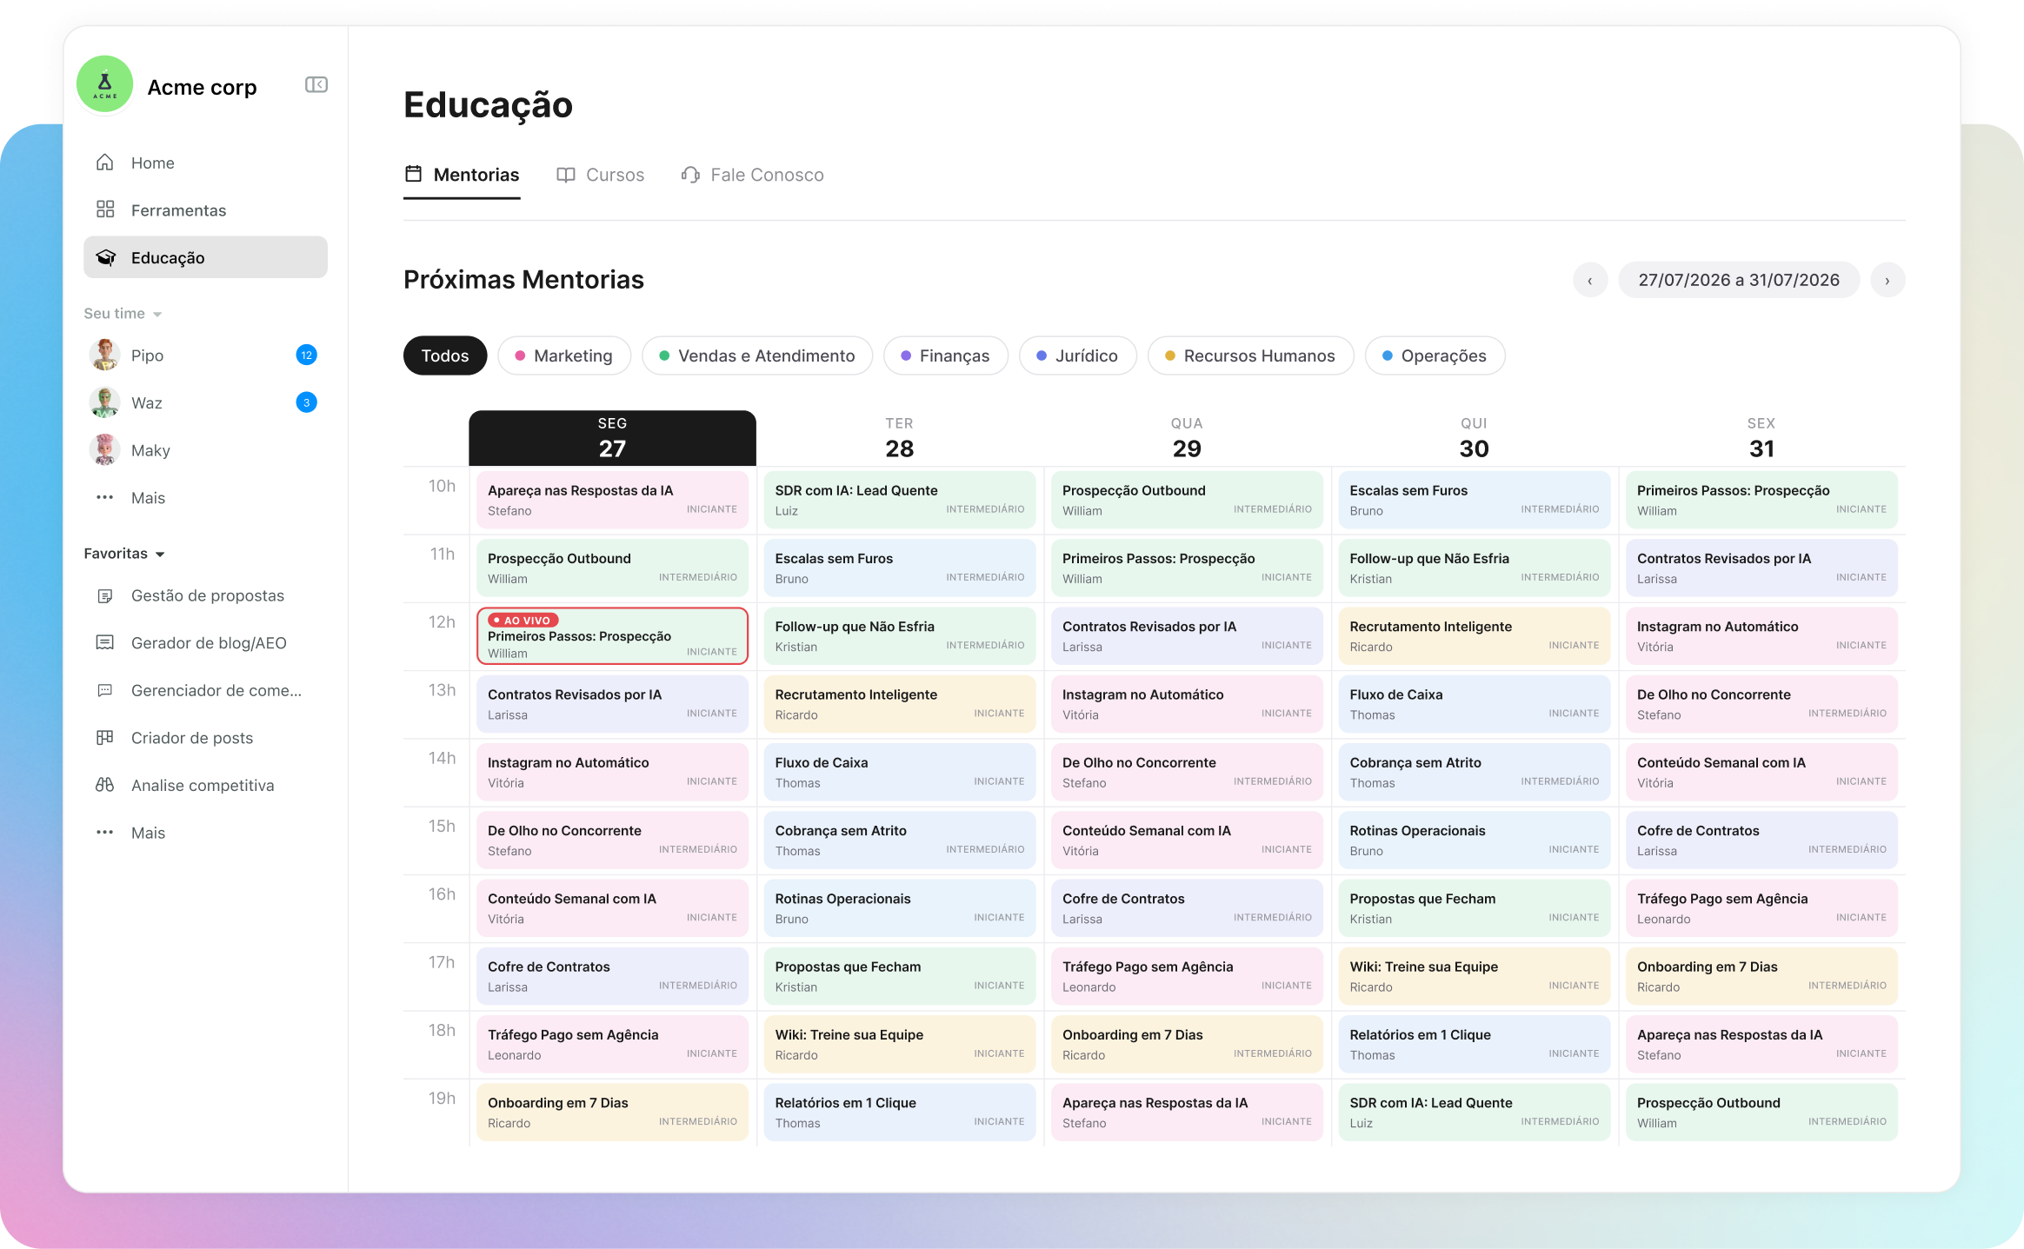
Task: Open Gerador de blog/AEO favorite
Action: click(205, 643)
